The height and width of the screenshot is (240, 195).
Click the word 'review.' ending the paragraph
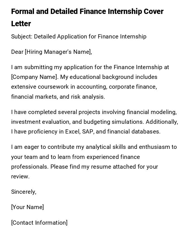pos(20,176)
